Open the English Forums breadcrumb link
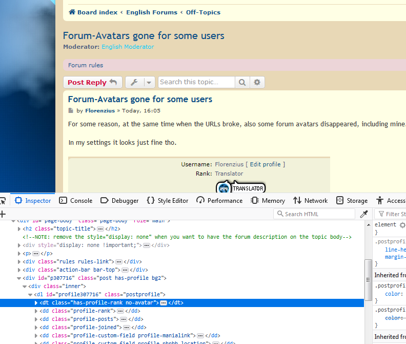This screenshot has width=406, height=344. (x=152, y=12)
